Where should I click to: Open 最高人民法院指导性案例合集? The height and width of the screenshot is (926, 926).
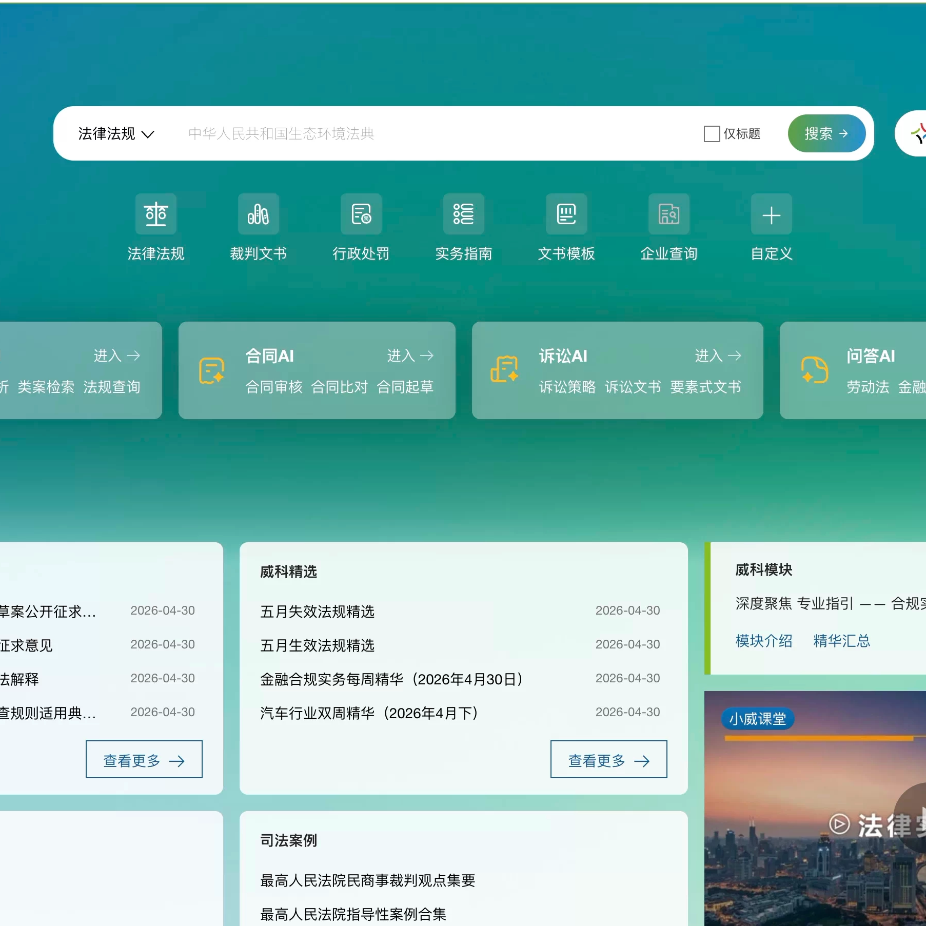click(x=353, y=914)
